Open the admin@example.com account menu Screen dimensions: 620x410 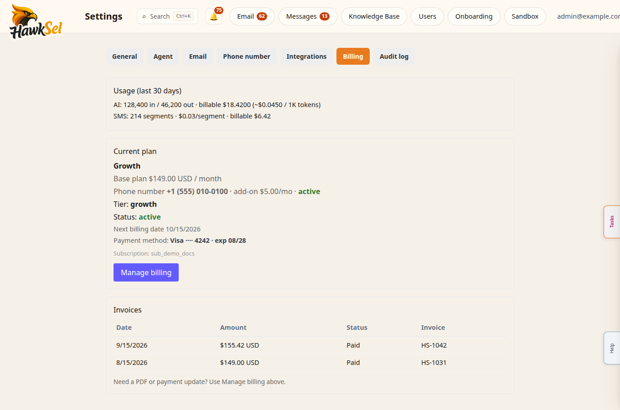tap(588, 16)
